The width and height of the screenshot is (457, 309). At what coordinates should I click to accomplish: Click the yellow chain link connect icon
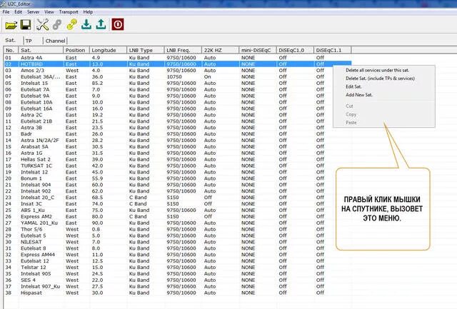coord(71,25)
